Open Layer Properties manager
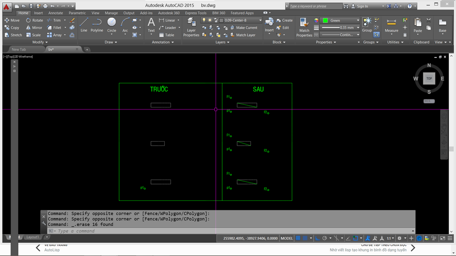Viewport: 456px width, 256px height. point(191,27)
